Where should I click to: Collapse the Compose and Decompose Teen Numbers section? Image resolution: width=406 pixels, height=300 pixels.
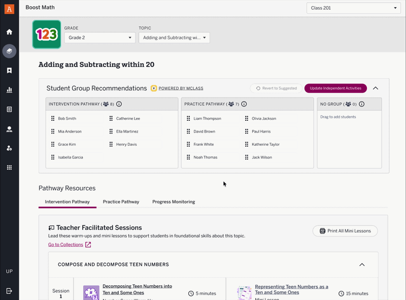(362, 264)
